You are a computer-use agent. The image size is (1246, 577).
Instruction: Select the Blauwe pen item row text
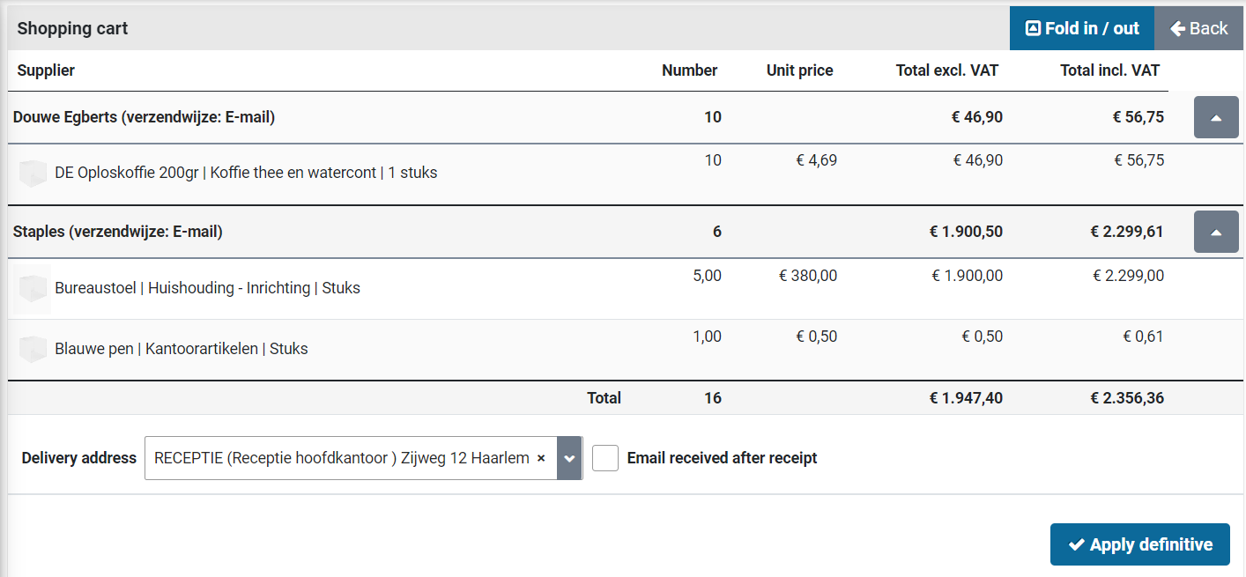coord(181,349)
